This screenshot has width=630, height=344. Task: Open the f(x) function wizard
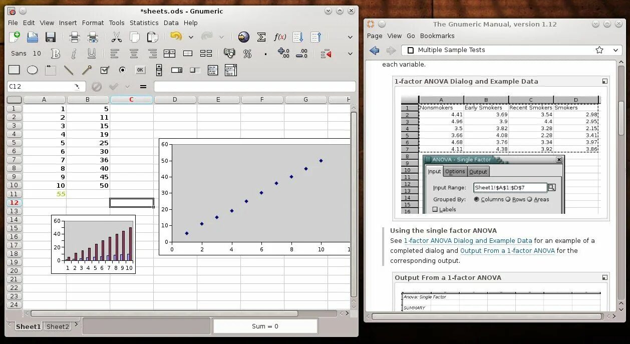coord(280,37)
